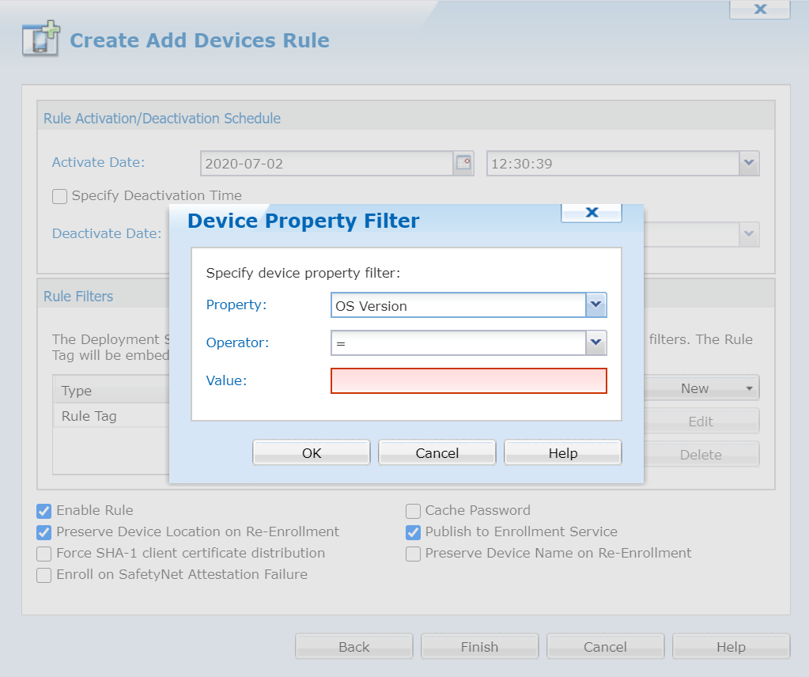Go Back to the previous wizard step
This screenshot has height=677, width=809.
[x=353, y=647]
